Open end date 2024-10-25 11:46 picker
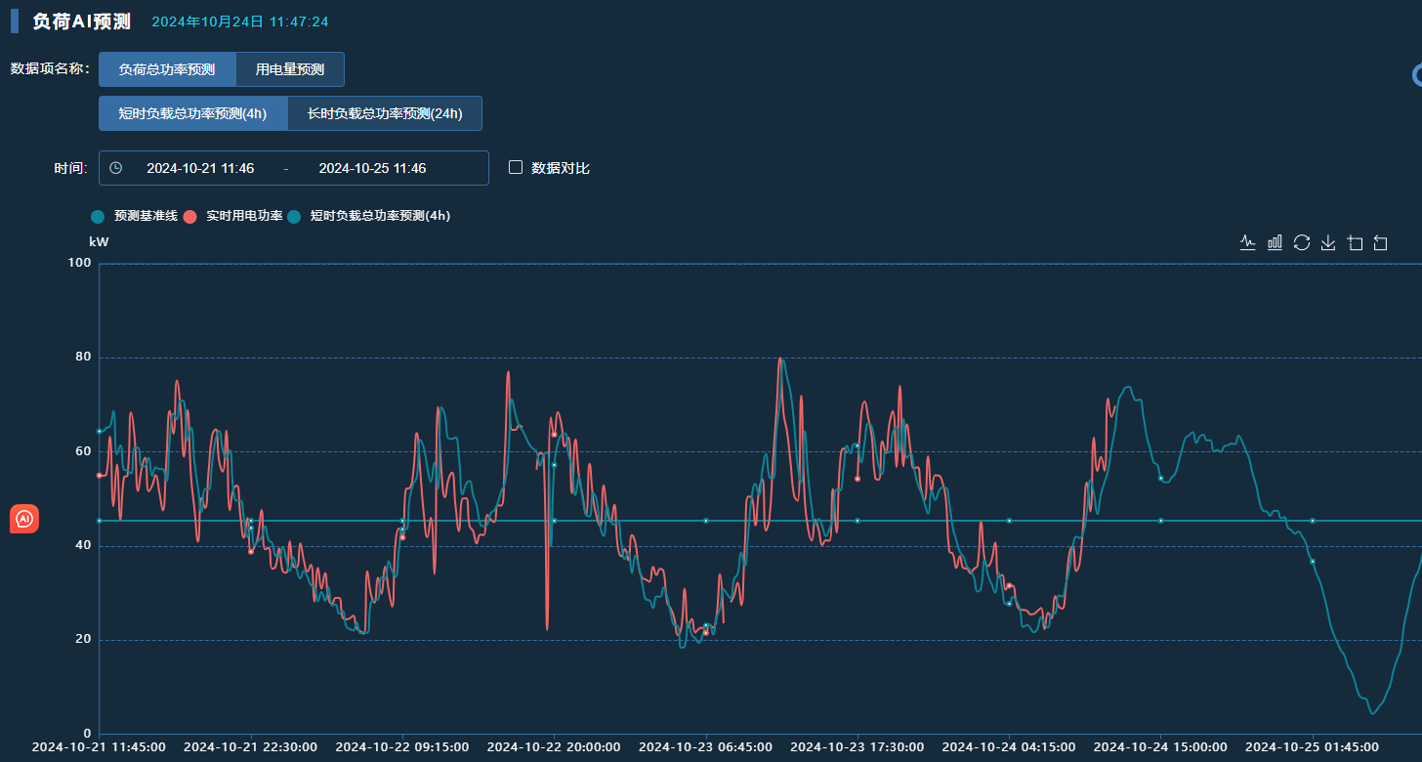Screen dimensions: 1422x762 (x=372, y=168)
